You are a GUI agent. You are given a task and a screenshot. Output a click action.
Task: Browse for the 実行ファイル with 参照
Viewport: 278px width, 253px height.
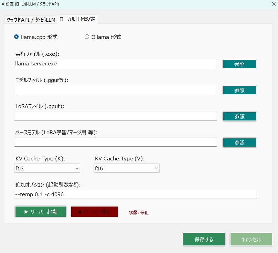pos(239,64)
